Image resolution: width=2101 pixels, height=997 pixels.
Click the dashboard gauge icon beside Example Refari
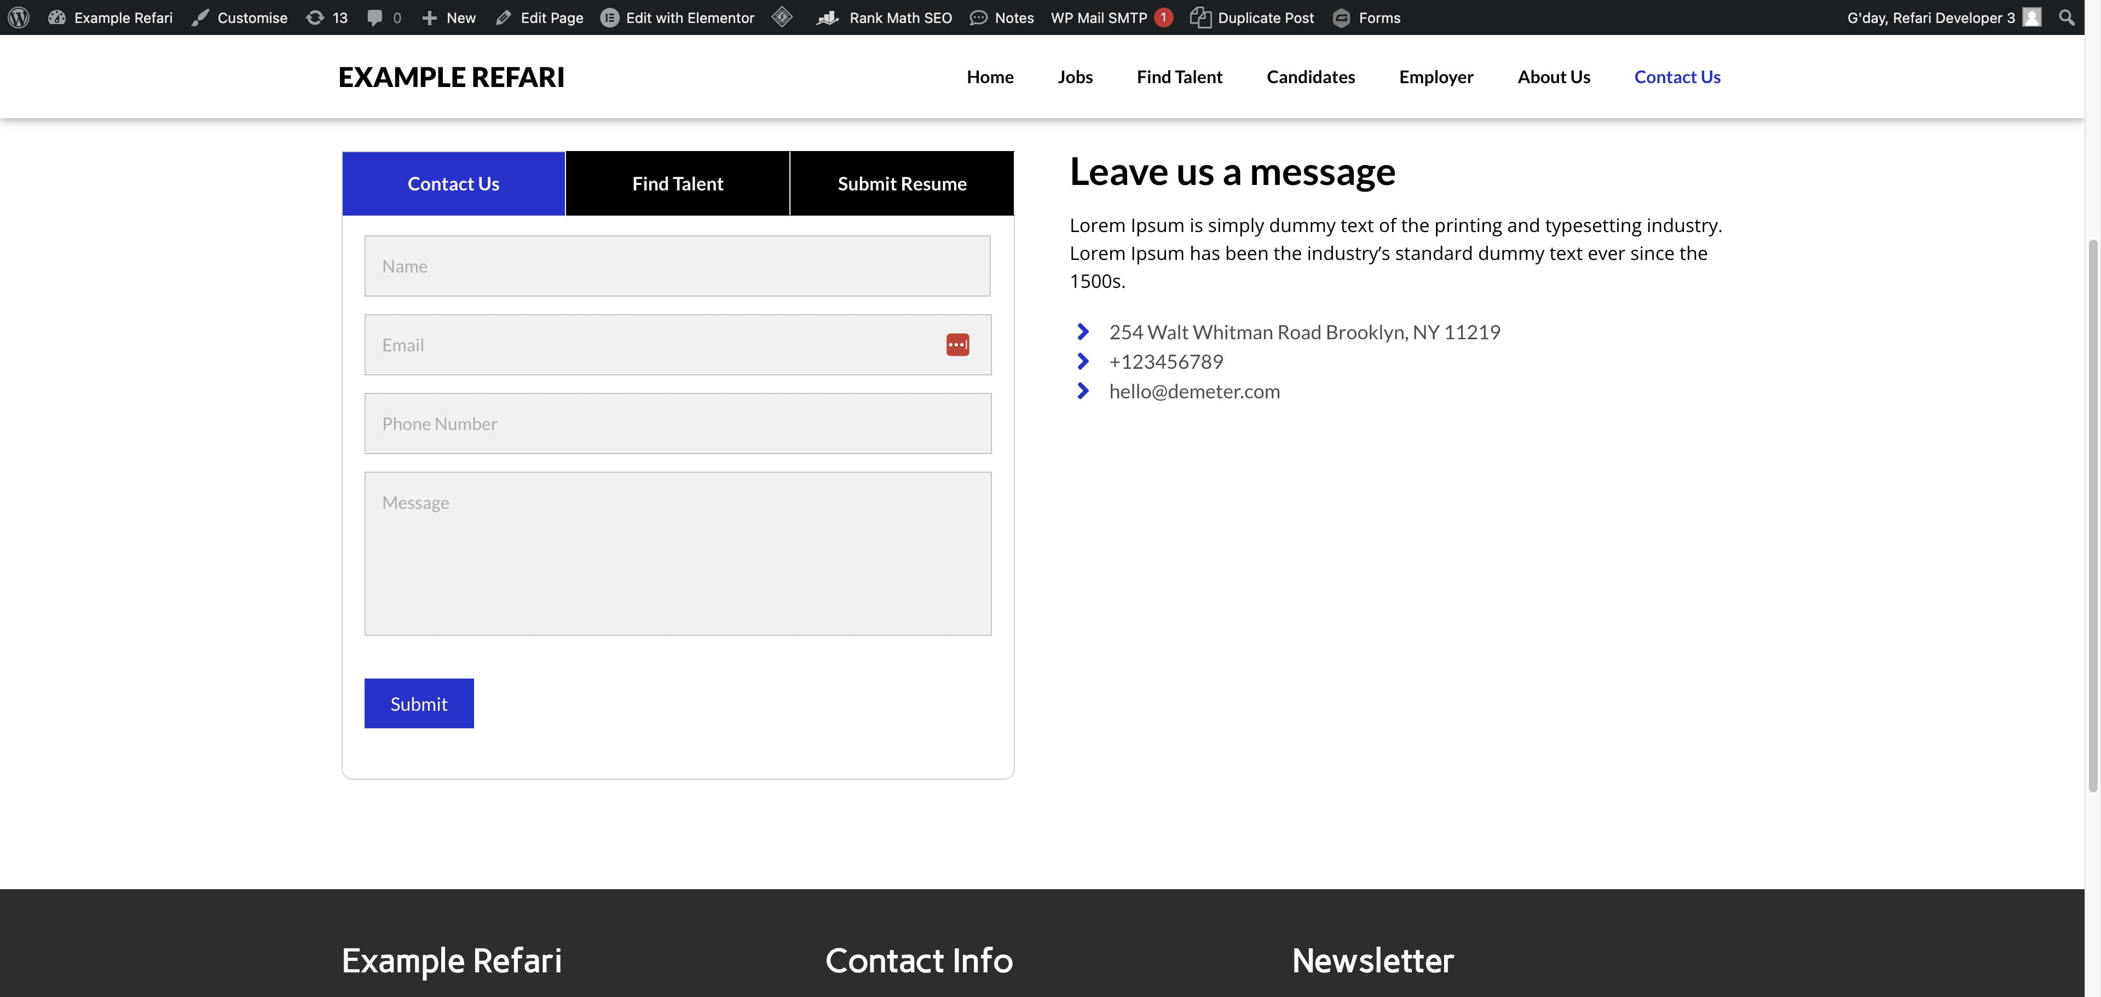pyautogui.click(x=57, y=17)
